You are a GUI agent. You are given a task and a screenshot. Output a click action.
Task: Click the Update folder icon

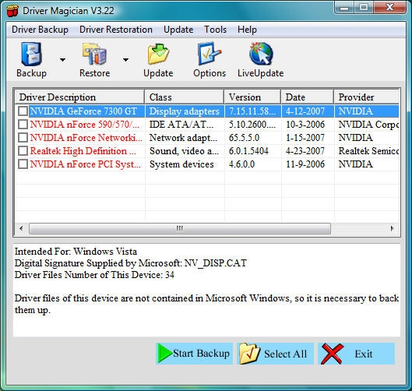pos(158,54)
